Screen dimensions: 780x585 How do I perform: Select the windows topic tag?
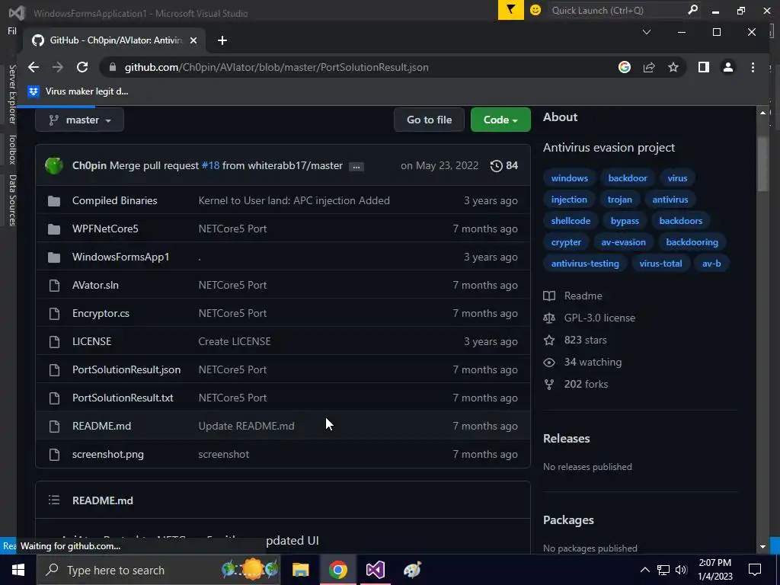pos(569,178)
